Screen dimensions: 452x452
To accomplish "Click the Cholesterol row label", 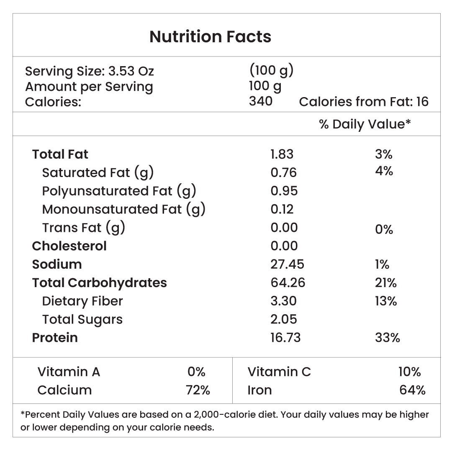I will coord(69,246).
